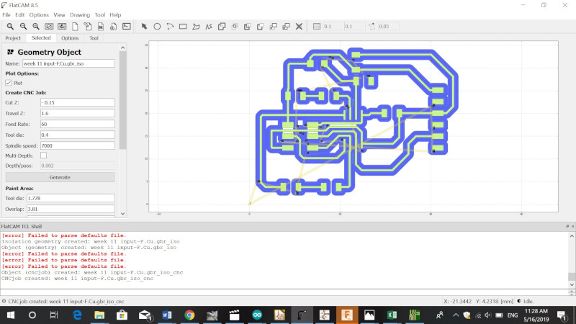Viewport: 576px width, 324px height.
Task: Click the Paint Area Tool dia field
Action: tap(71, 198)
